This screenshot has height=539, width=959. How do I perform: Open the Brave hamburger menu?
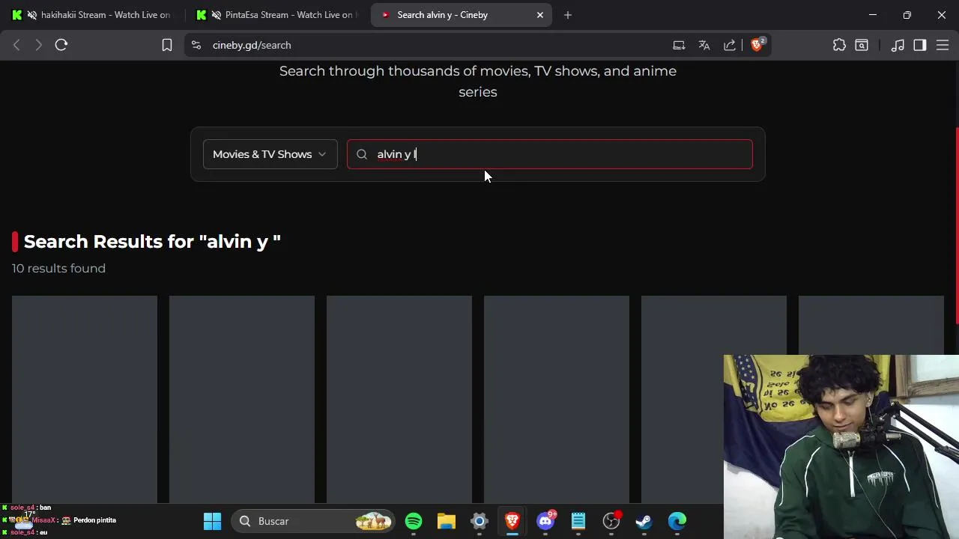[942, 45]
